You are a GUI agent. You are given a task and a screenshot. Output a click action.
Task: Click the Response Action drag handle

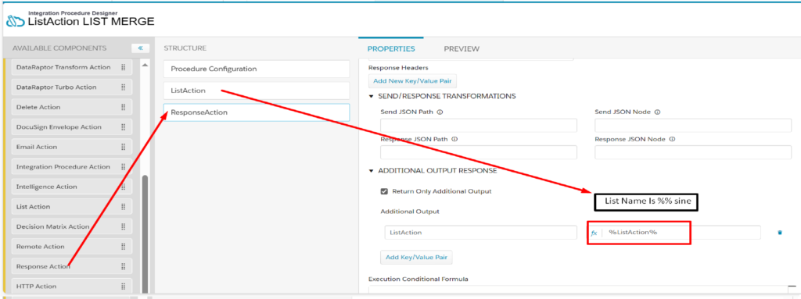[123, 266]
